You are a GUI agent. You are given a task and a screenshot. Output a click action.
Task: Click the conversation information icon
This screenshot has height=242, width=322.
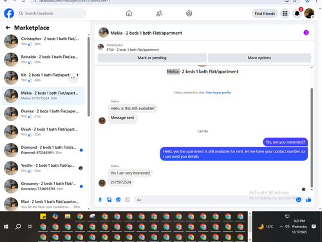coord(306,33)
